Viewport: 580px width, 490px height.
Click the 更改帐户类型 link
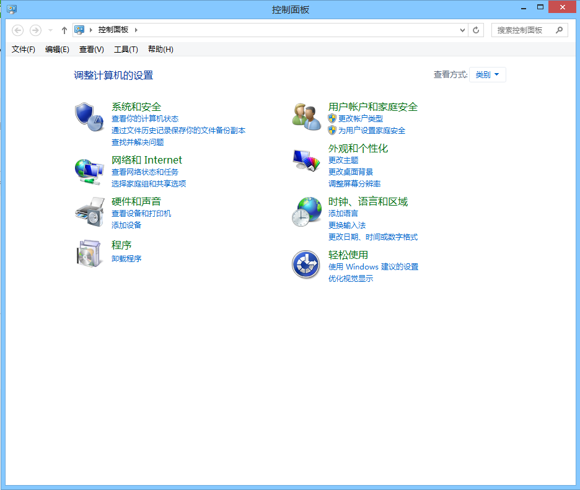pyautogui.click(x=361, y=118)
